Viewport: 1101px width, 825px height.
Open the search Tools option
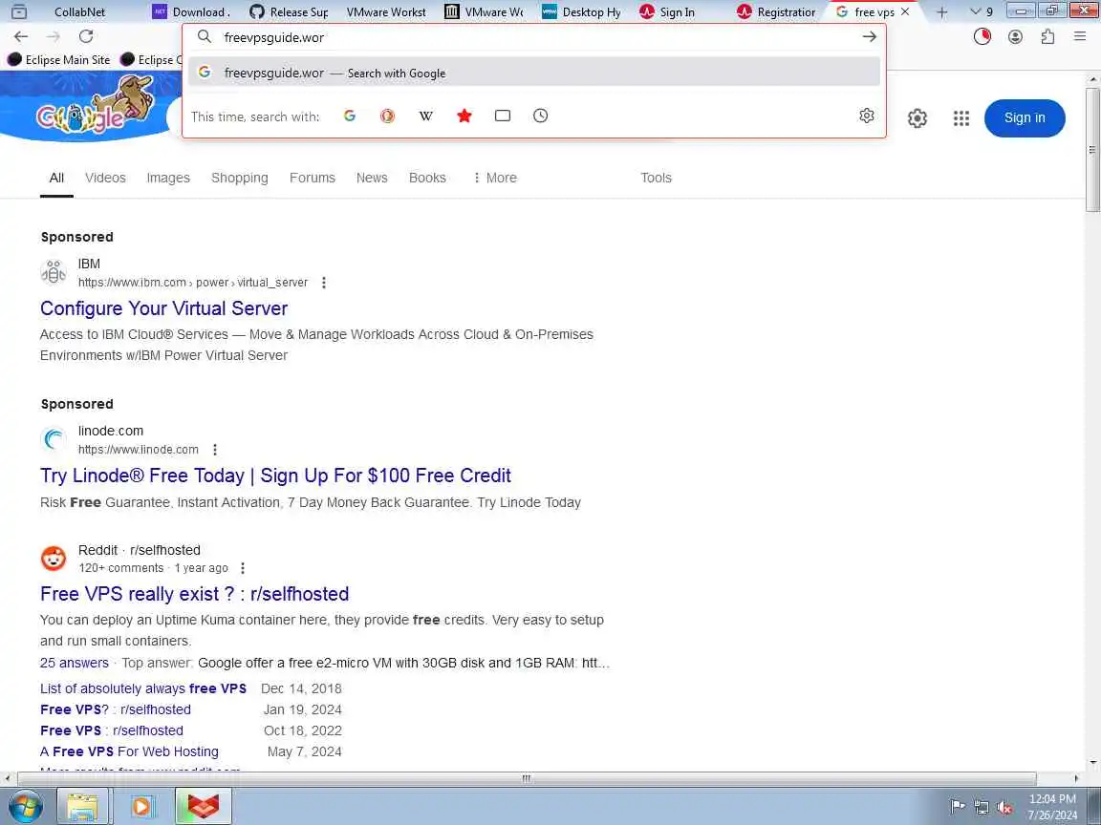click(x=656, y=179)
